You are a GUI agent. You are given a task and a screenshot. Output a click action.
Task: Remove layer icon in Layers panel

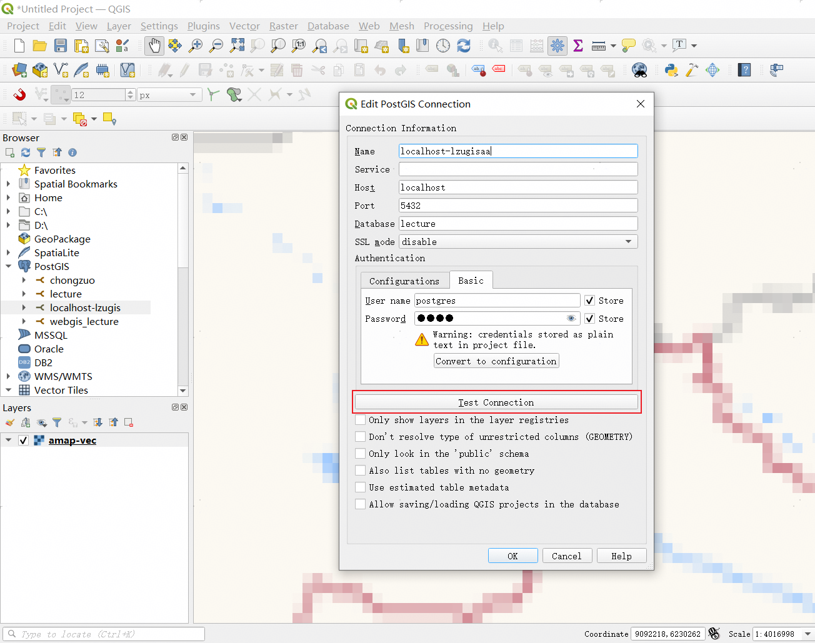point(129,422)
